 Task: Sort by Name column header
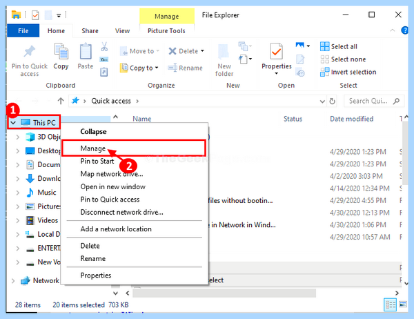tap(142, 119)
